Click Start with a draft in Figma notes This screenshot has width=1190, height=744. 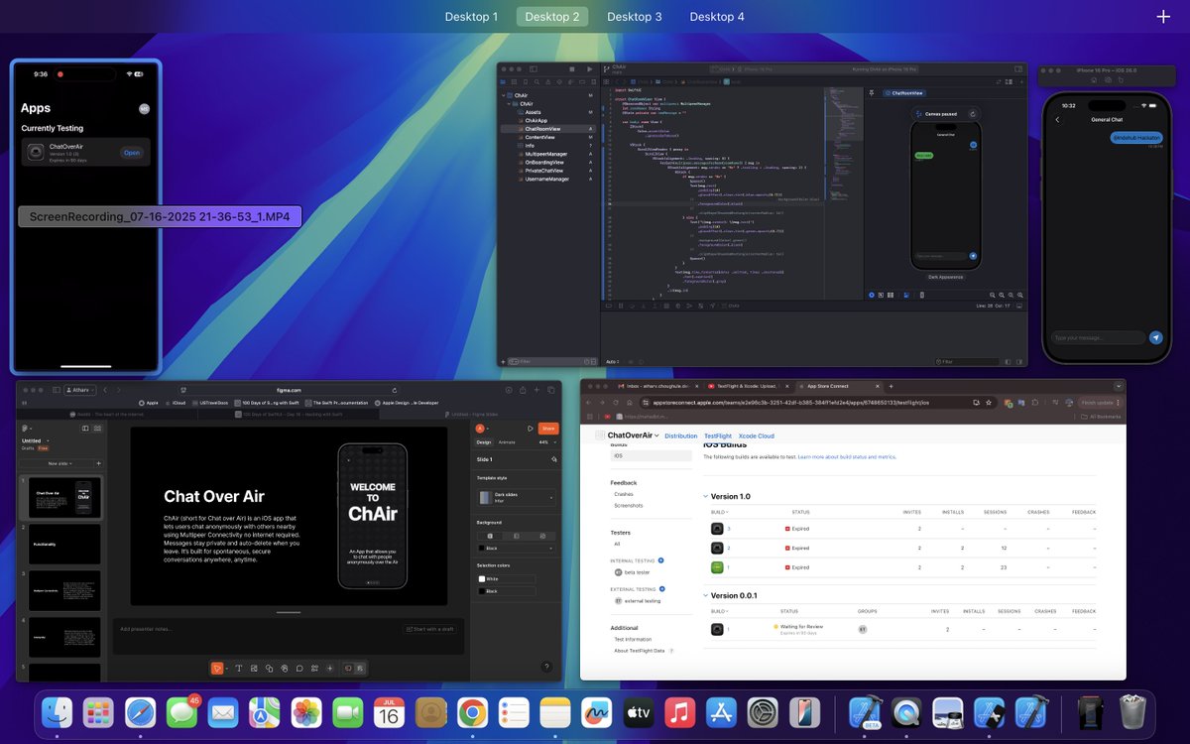430,629
